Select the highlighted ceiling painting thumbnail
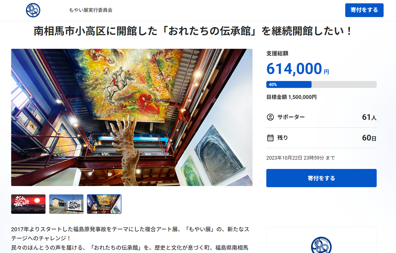Viewport: 396px width, 253px height. [x=104, y=204]
